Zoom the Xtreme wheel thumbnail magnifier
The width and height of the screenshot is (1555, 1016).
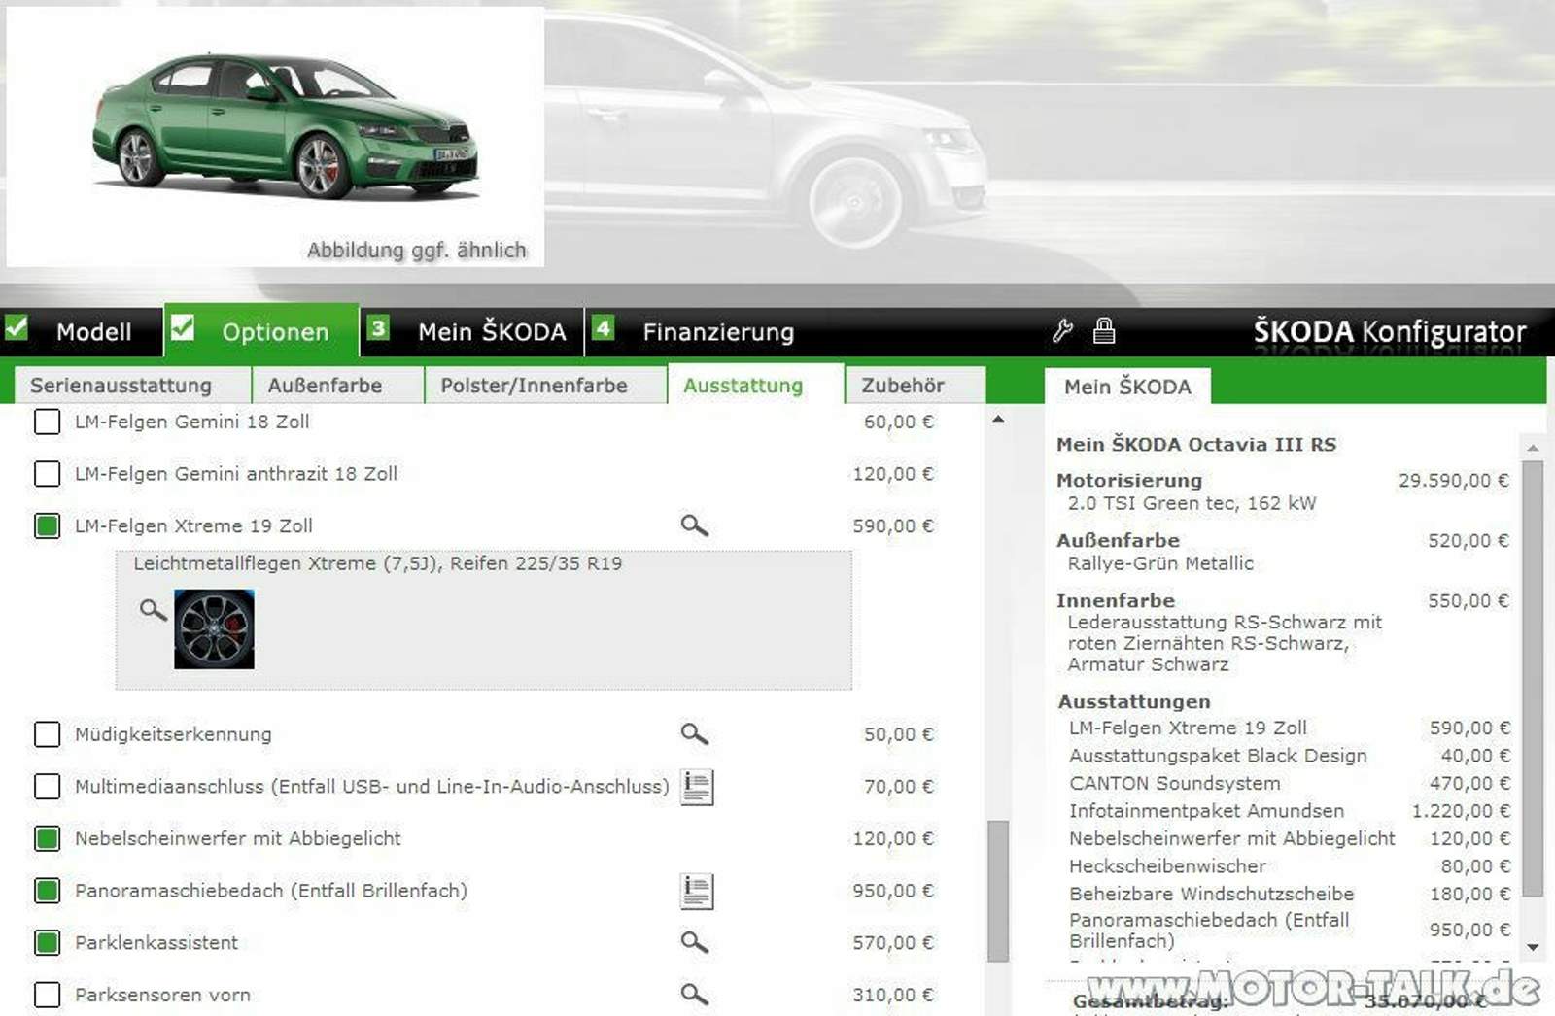tap(153, 610)
